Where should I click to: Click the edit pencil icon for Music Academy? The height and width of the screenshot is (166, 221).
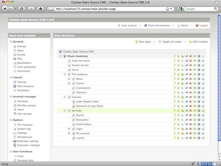point(175,56)
